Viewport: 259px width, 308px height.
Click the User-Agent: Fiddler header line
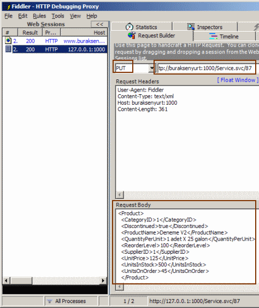(140, 90)
